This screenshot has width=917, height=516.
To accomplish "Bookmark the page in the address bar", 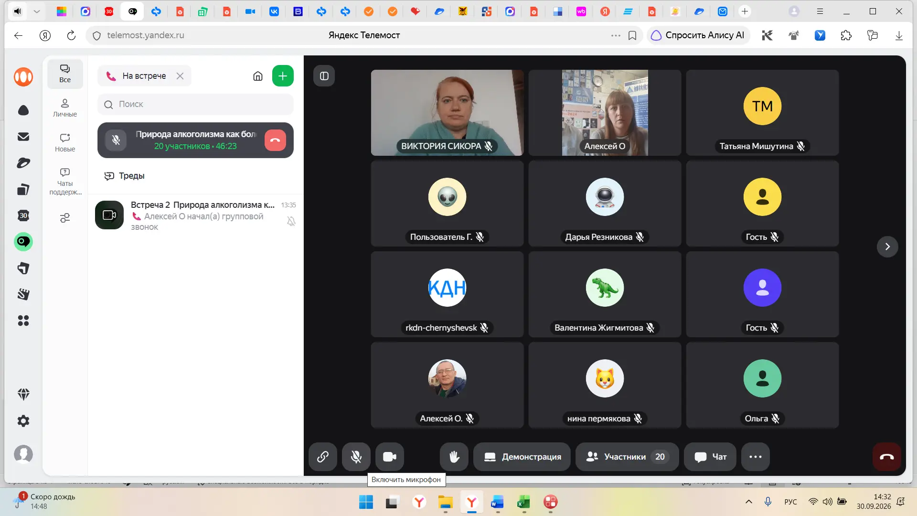I will tap(632, 35).
